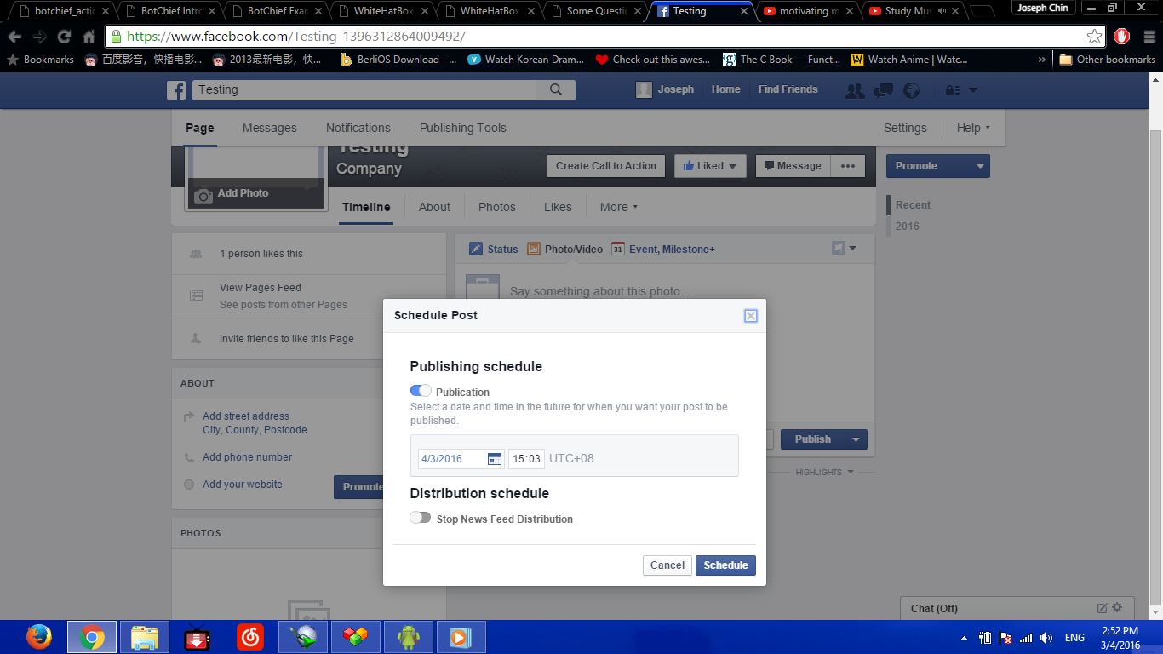Expand the More tab dropdown

point(618,207)
